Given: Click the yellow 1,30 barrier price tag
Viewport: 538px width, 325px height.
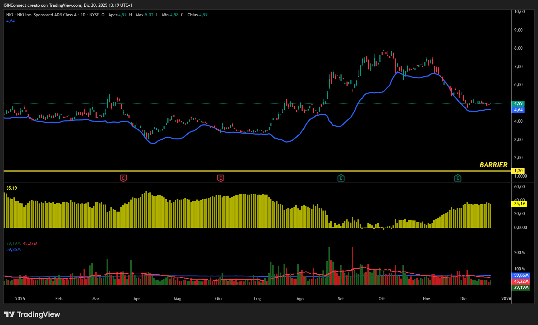Looking at the screenshot, I should [519, 171].
